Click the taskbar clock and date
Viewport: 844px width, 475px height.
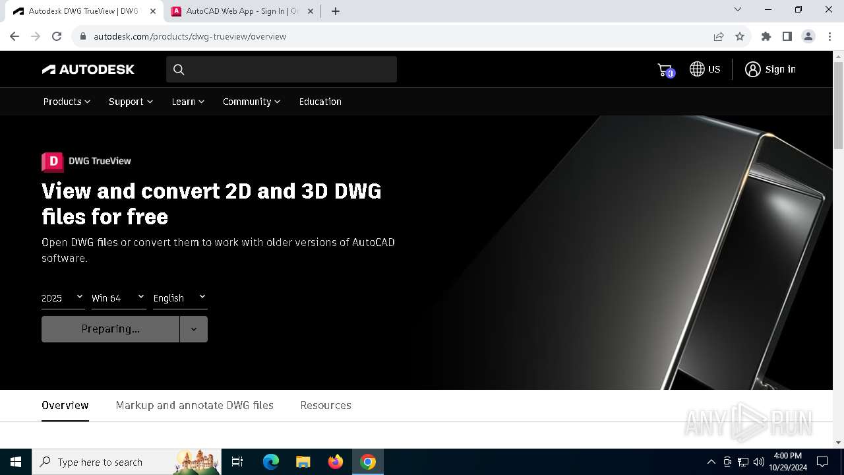click(x=787, y=462)
